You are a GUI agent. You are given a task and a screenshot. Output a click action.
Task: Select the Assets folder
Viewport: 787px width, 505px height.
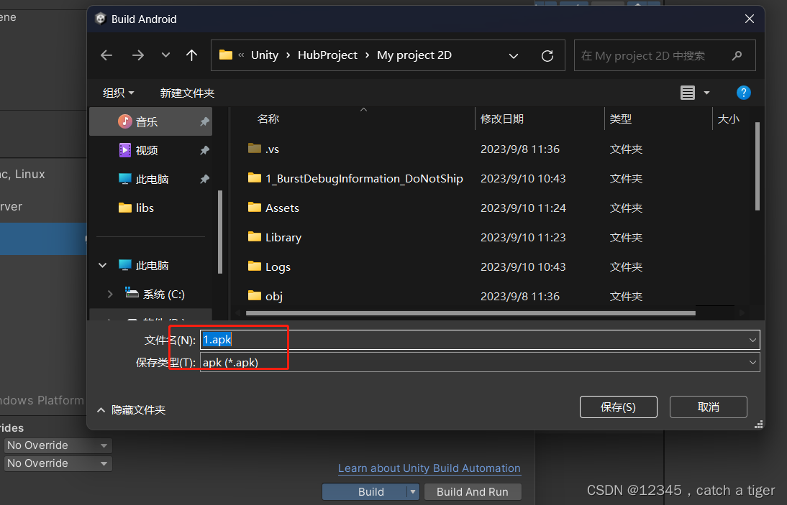282,208
